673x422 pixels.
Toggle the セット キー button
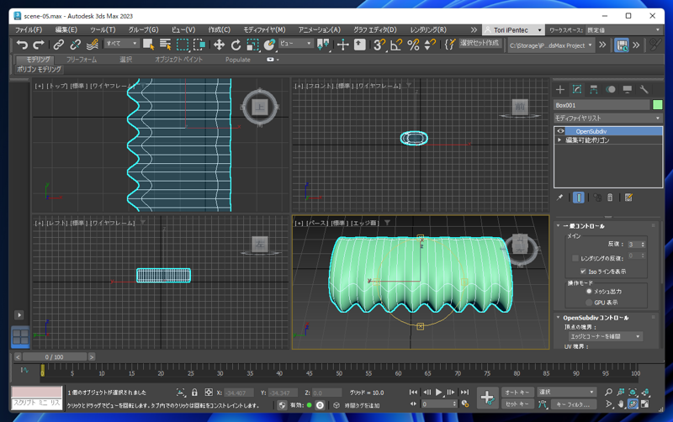(518, 404)
